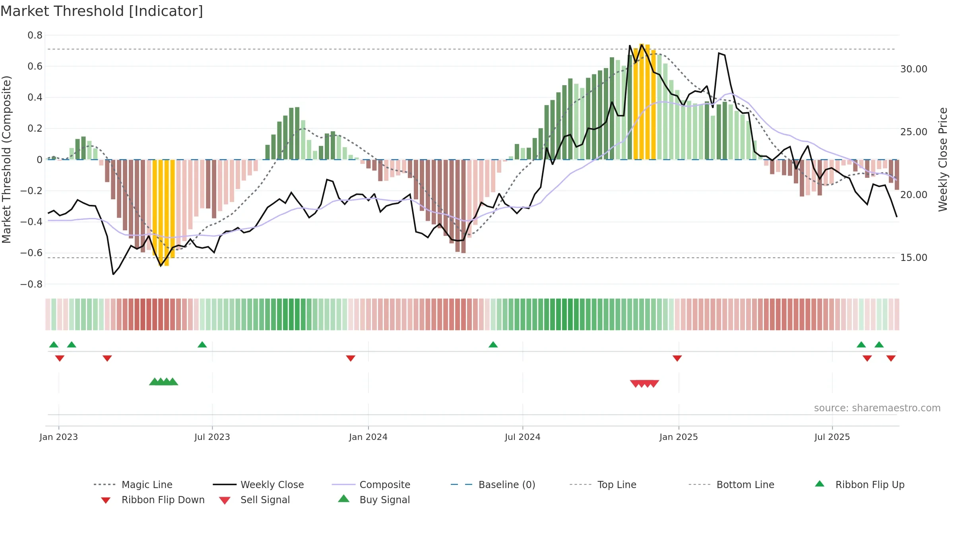
Task: Select the last red flip-down triangle in September 2025
Action: (891, 358)
